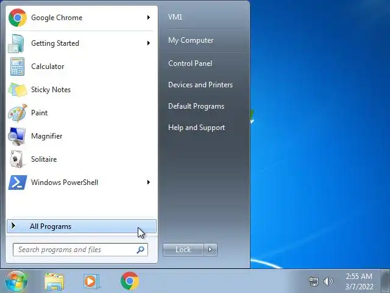Click the Paint palette icon
Screen dimensions: 390x293
(x=18, y=113)
